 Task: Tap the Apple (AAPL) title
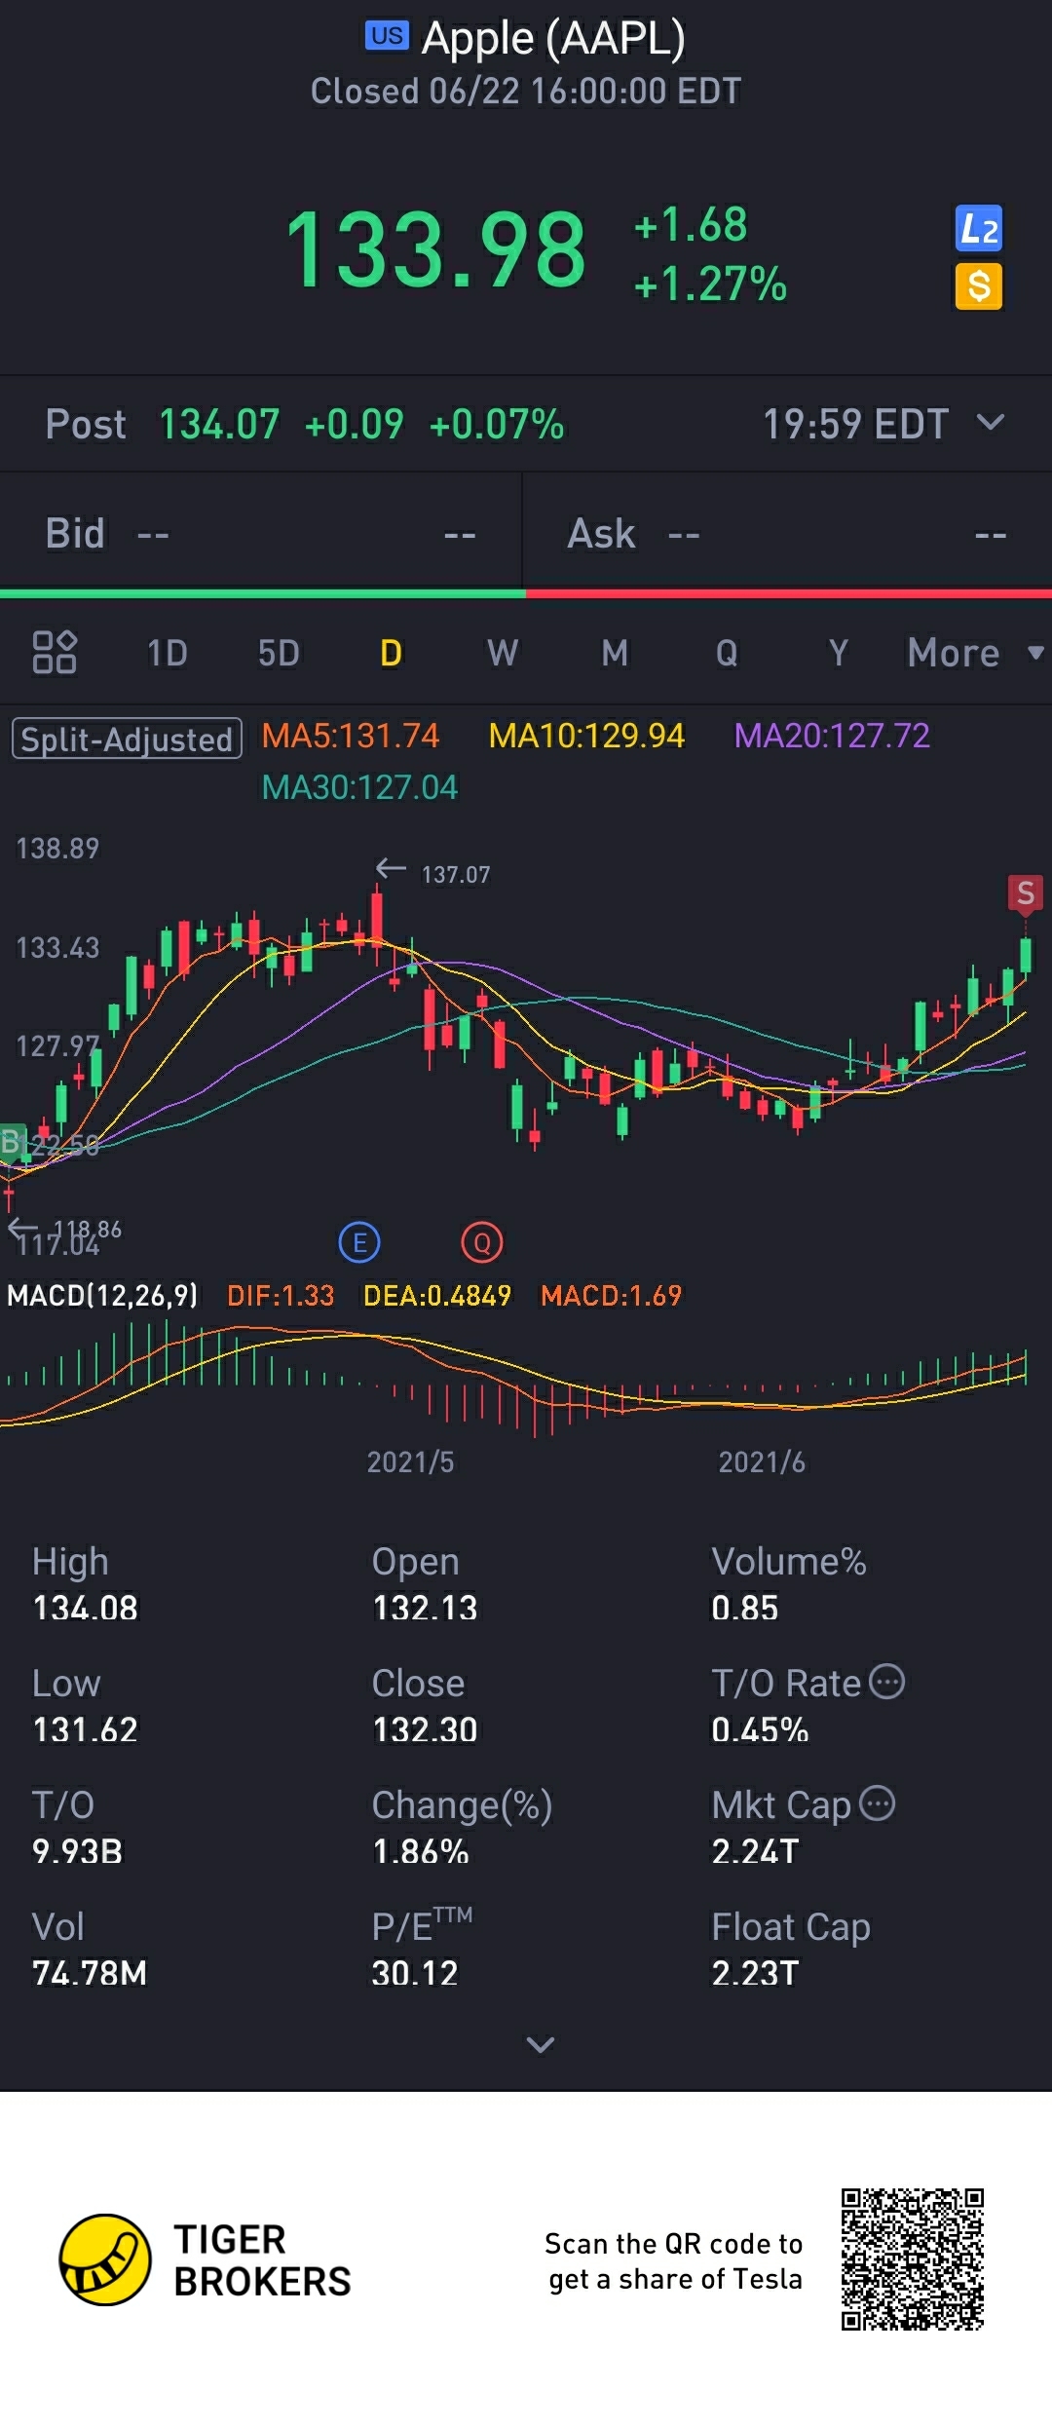[x=553, y=39]
